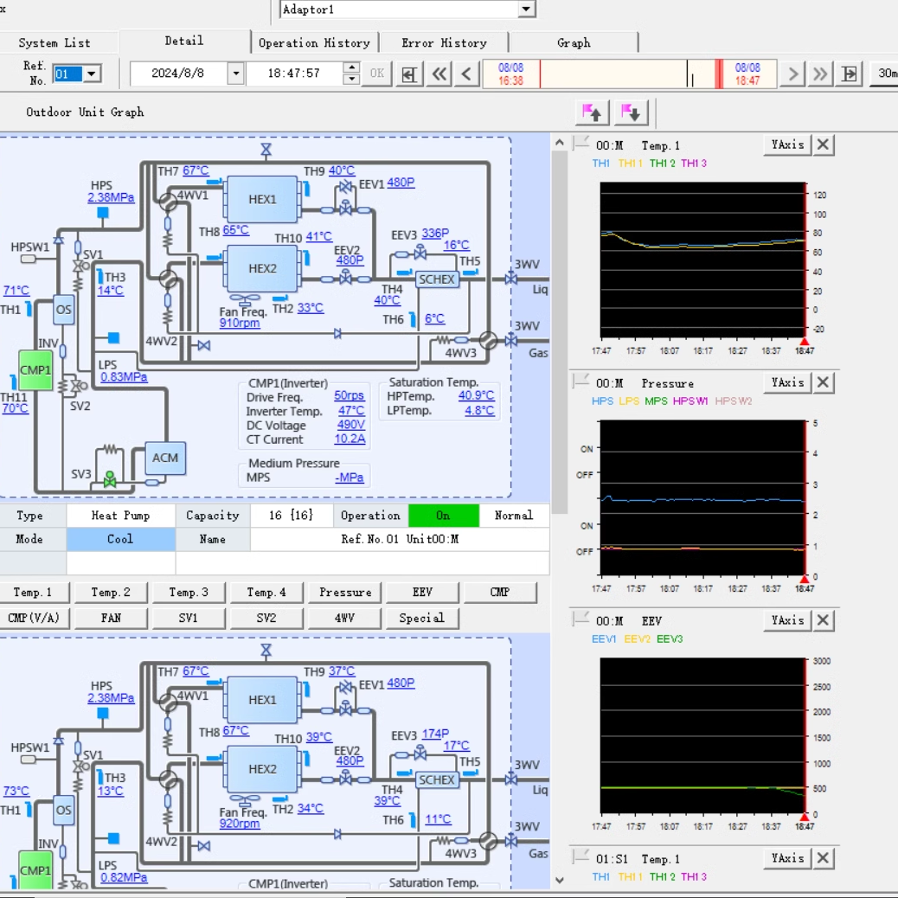Open the Operation History tab
This screenshot has width=898, height=898.
coord(314,42)
